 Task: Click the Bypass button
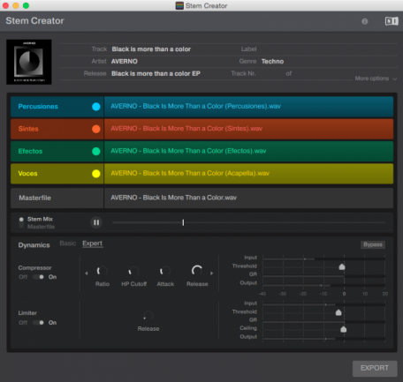[373, 244]
